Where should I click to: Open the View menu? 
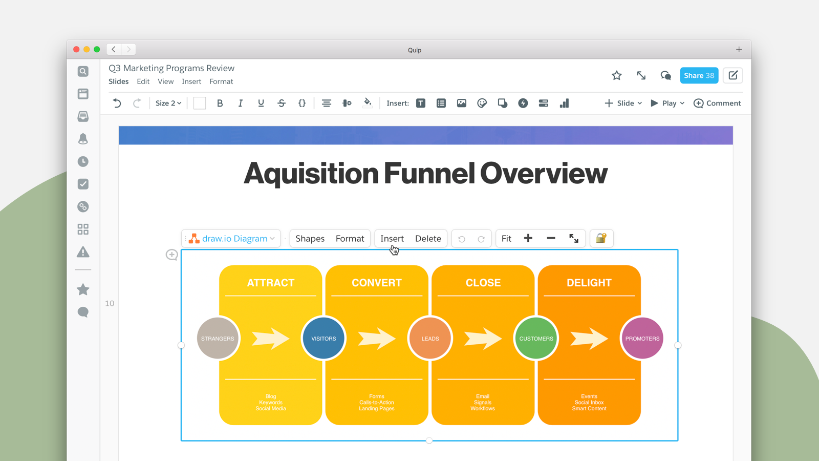point(165,81)
